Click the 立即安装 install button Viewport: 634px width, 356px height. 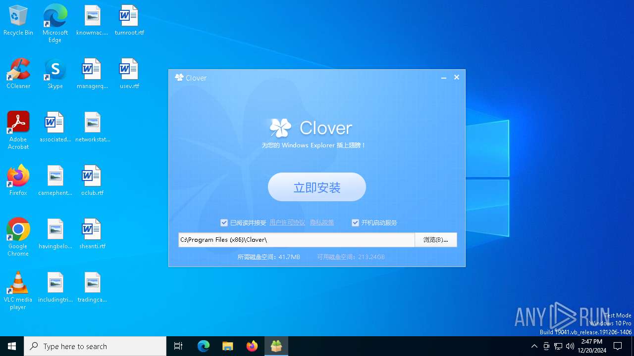pos(317,187)
